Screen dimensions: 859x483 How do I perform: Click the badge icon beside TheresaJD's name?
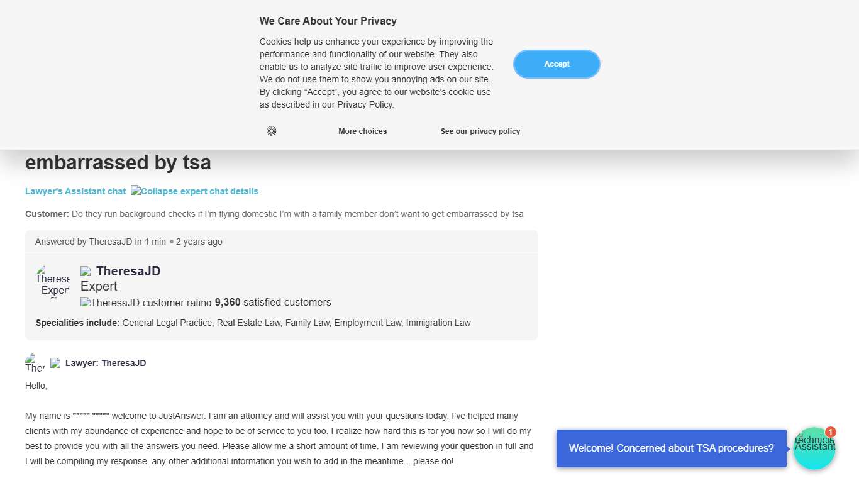[x=86, y=271]
